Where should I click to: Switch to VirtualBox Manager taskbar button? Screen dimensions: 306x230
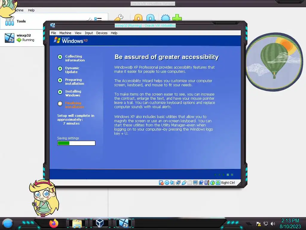pos(100,223)
